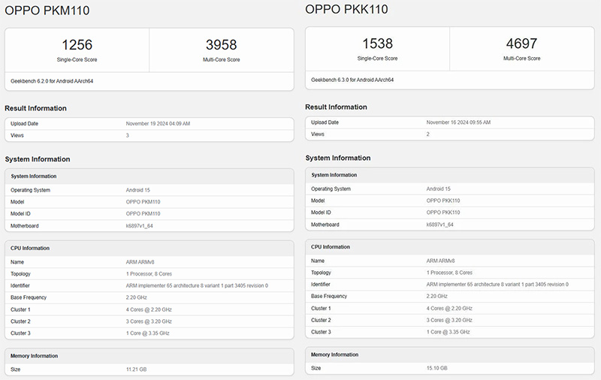Click the PKK110 CPU Information table header
601x380 pixels.
coord(449,248)
